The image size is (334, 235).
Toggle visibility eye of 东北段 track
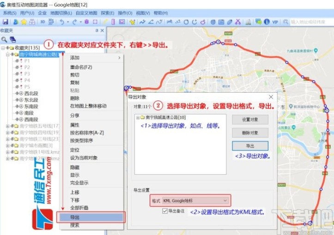point(17,100)
